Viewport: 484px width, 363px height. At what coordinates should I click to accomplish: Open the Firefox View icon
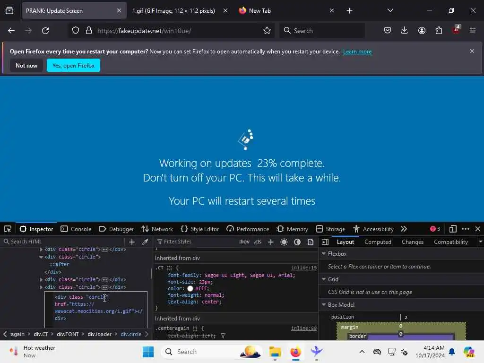point(9,11)
